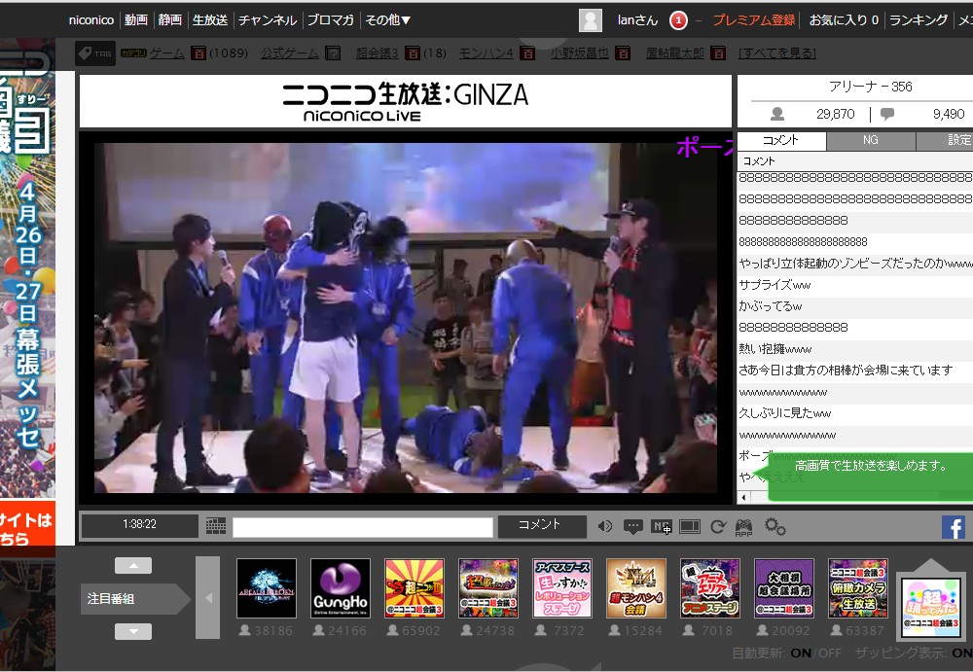This screenshot has height=672, width=973.
Task: Click the ニコニコ生放送:GINZA header banner
Action: (x=406, y=101)
